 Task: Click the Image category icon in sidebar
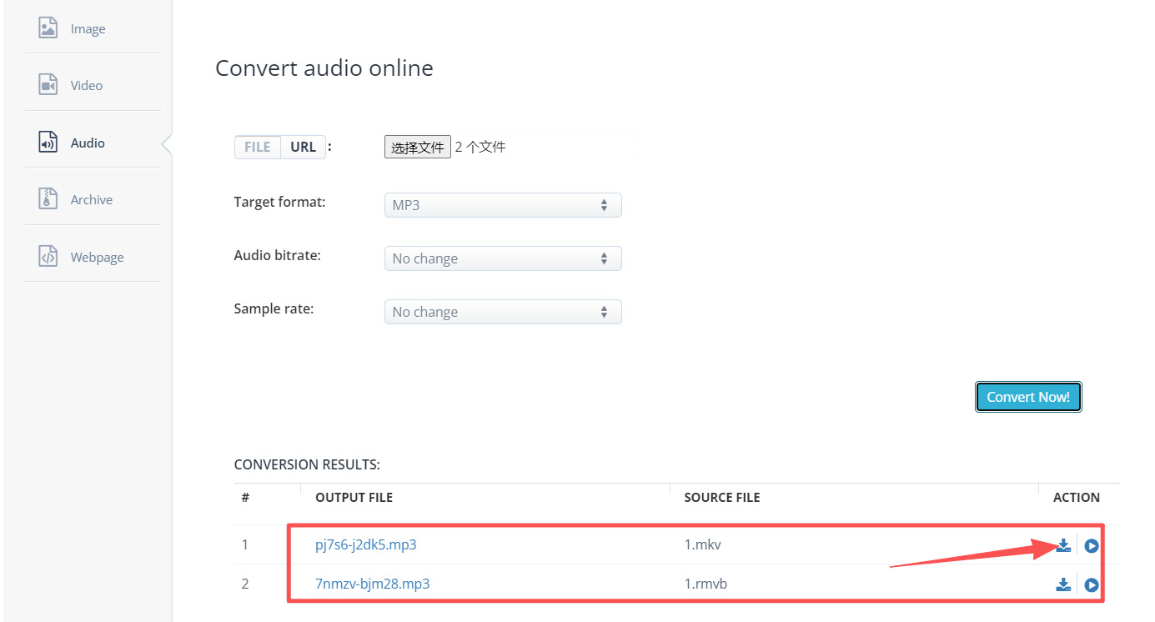[x=48, y=28]
